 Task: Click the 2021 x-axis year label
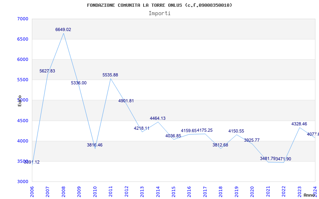[268, 191]
